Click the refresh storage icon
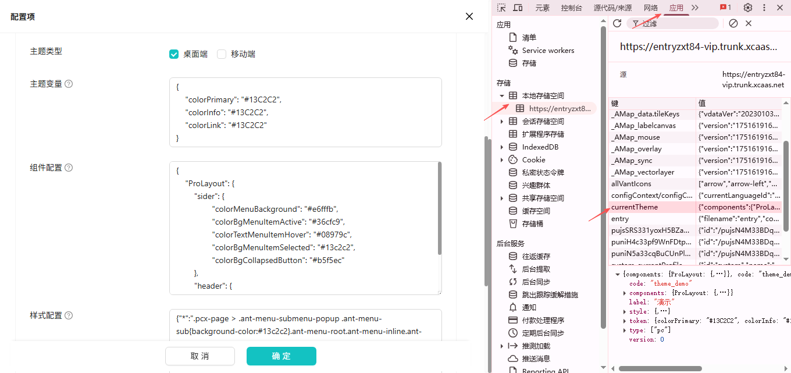This screenshot has height=373, width=791. 617,23
